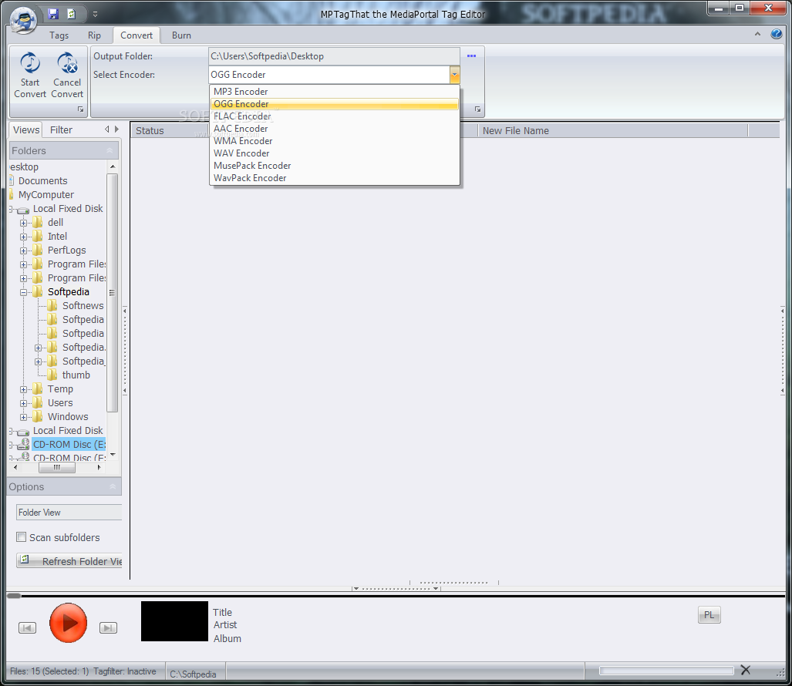Click the save icon in quick access toolbar

tap(53, 14)
